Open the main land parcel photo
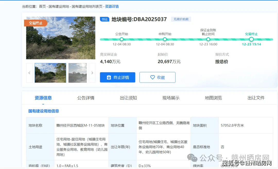278x169 pixels. click(60, 38)
